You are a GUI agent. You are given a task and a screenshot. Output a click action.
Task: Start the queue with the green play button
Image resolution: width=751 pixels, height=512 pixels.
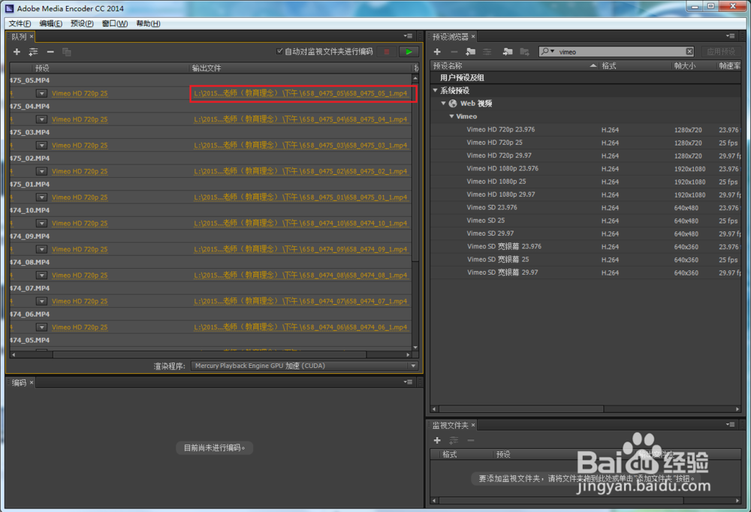[409, 52]
